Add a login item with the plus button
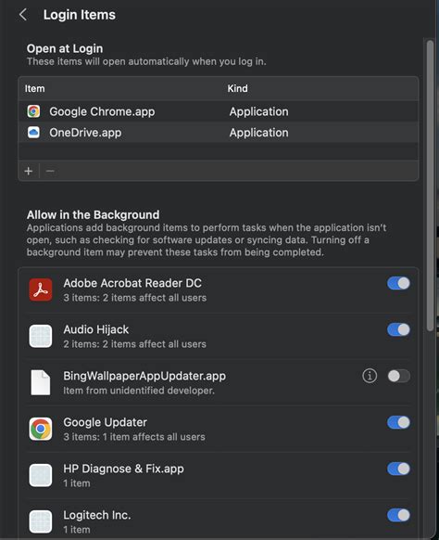The image size is (439, 540). (x=29, y=171)
